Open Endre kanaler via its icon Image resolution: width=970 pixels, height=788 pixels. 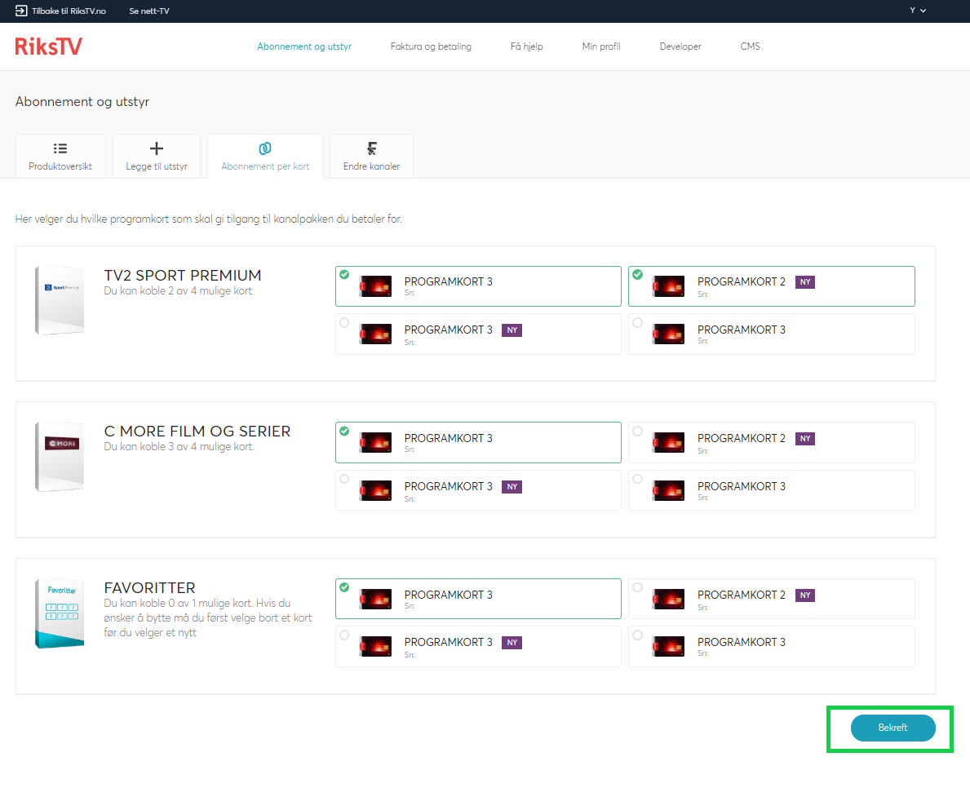(x=371, y=148)
